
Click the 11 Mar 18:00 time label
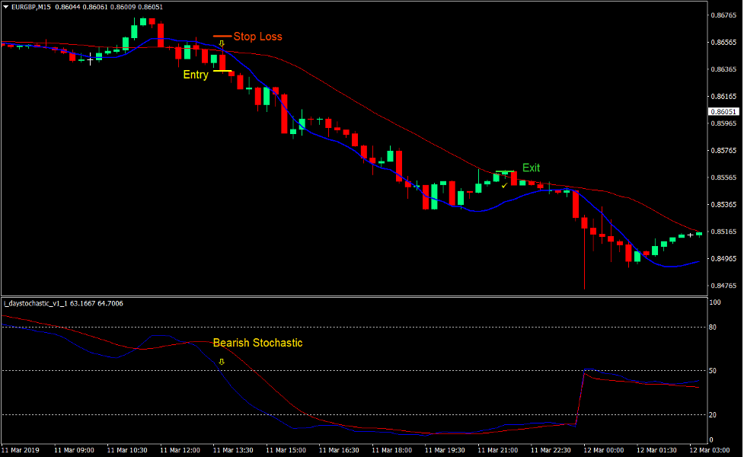point(392,450)
